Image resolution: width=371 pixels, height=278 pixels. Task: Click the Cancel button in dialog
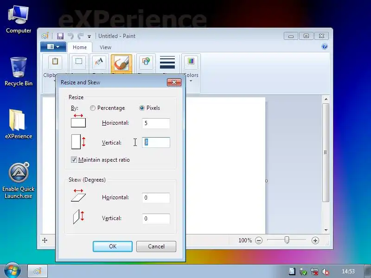[156, 246]
